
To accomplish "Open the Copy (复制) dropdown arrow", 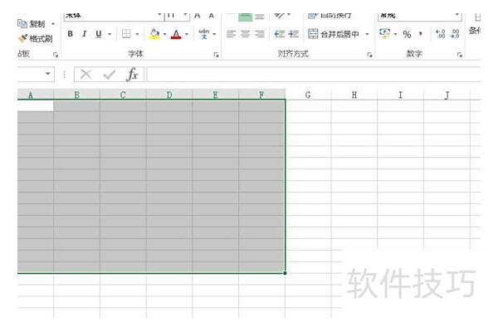I will 53,24.
